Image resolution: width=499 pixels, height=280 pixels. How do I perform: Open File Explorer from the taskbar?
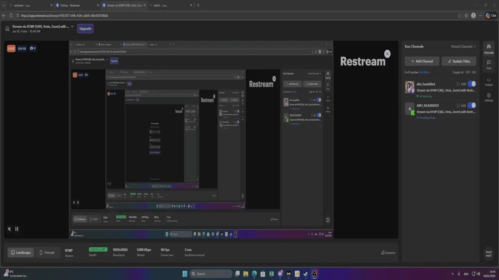(246, 274)
